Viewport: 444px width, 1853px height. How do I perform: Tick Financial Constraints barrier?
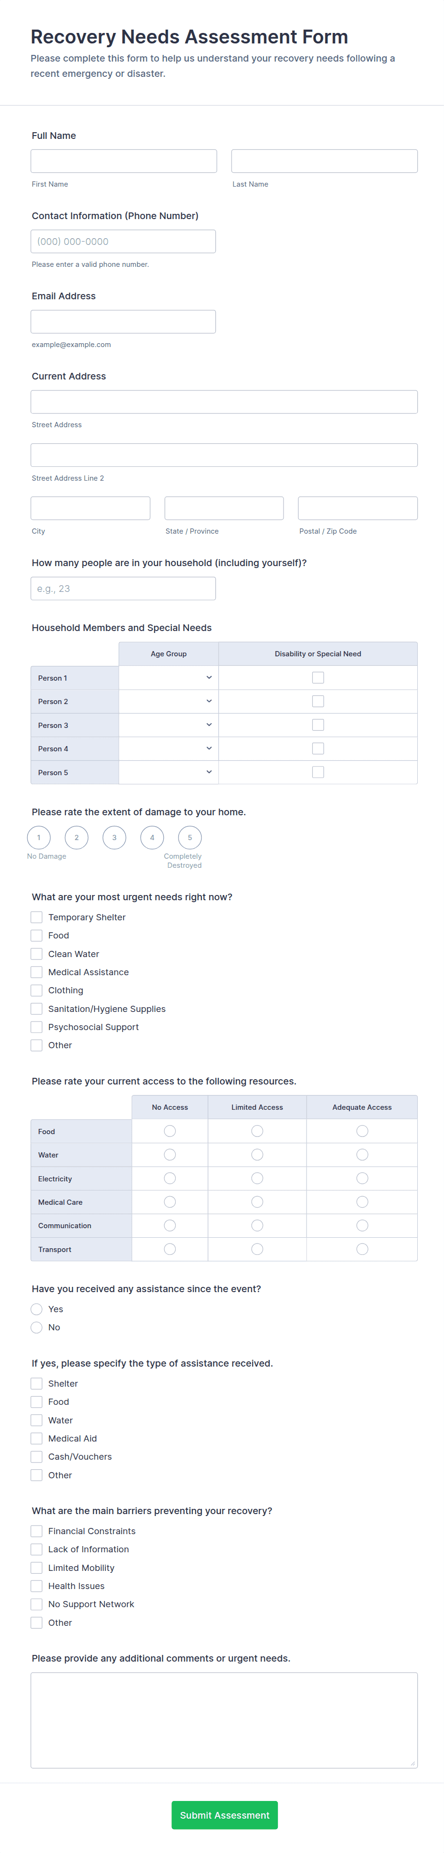[x=37, y=1531]
